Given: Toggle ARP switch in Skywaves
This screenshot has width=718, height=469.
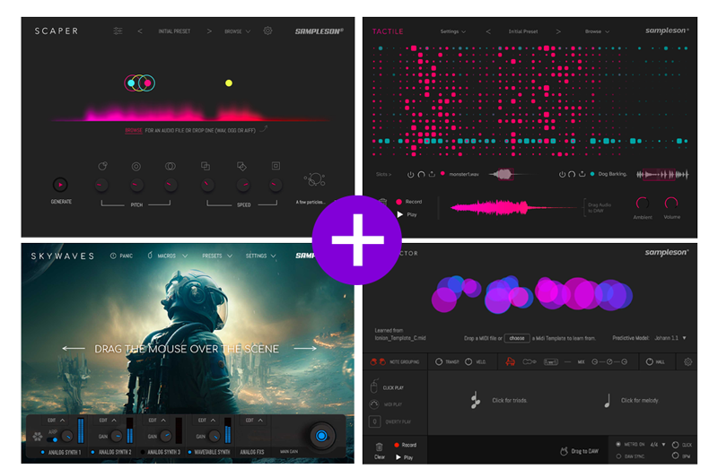Looking at the screenshot, I should point(52,439).
